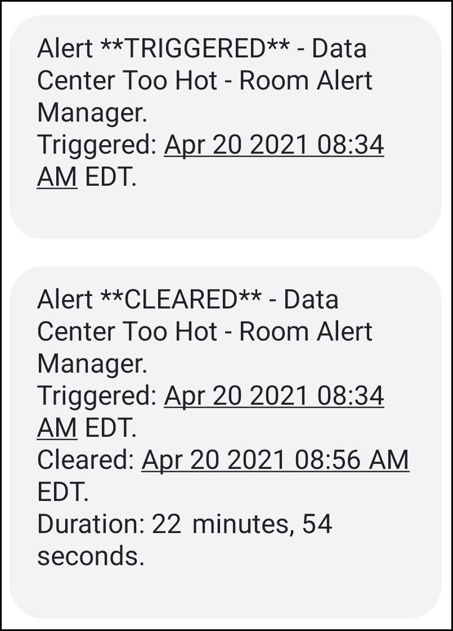
Task: Click the "Triggered:" label in the first message
Action: (x=97, y=146)
